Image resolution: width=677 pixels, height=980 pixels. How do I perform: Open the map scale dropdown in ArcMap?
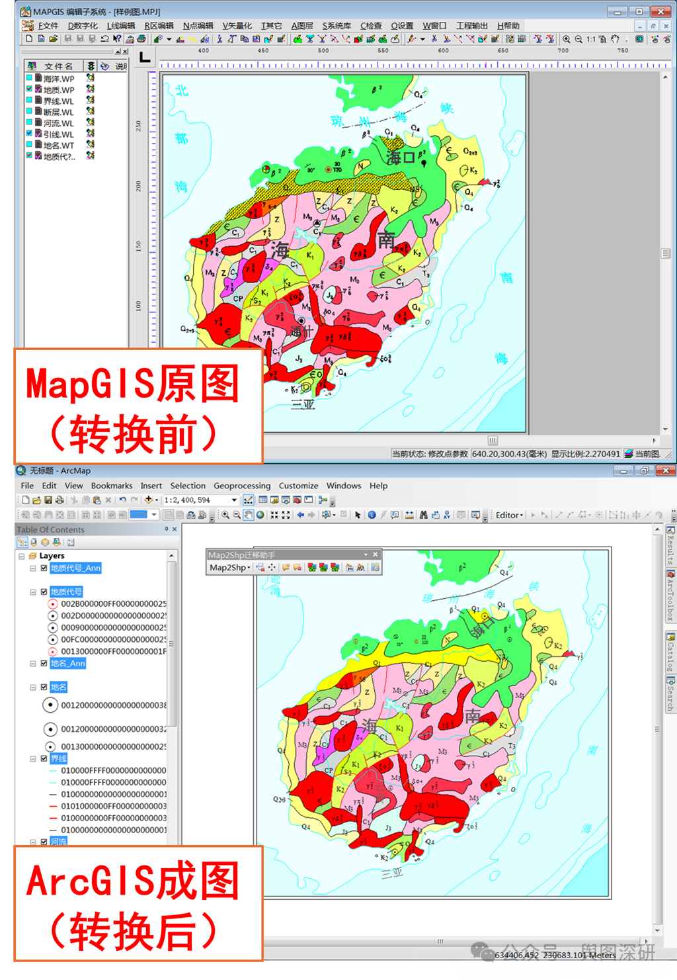[x=234, y=500]
